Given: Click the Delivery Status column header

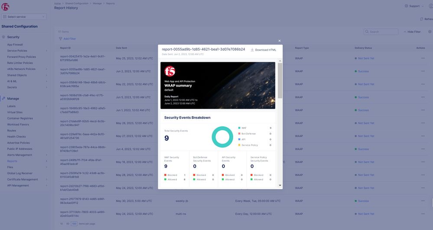Looking at the screenshot, I should coord(363,48).
